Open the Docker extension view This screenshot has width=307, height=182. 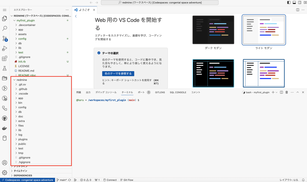(4, 128)
